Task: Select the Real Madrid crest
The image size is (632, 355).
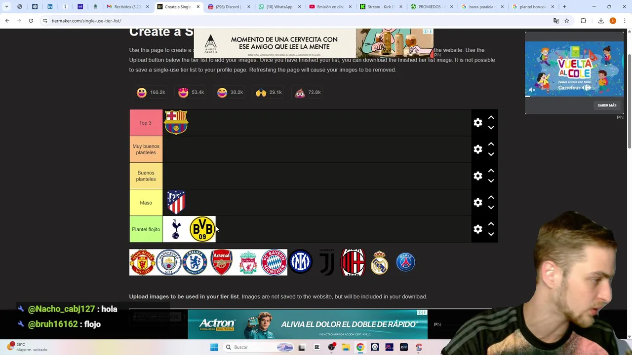Action: click(x=379, y=262)
